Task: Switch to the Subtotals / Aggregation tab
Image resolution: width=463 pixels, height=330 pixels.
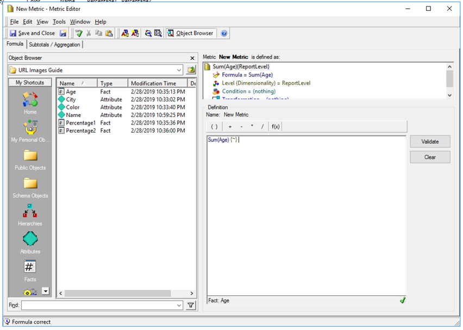Action: (54, 45)
